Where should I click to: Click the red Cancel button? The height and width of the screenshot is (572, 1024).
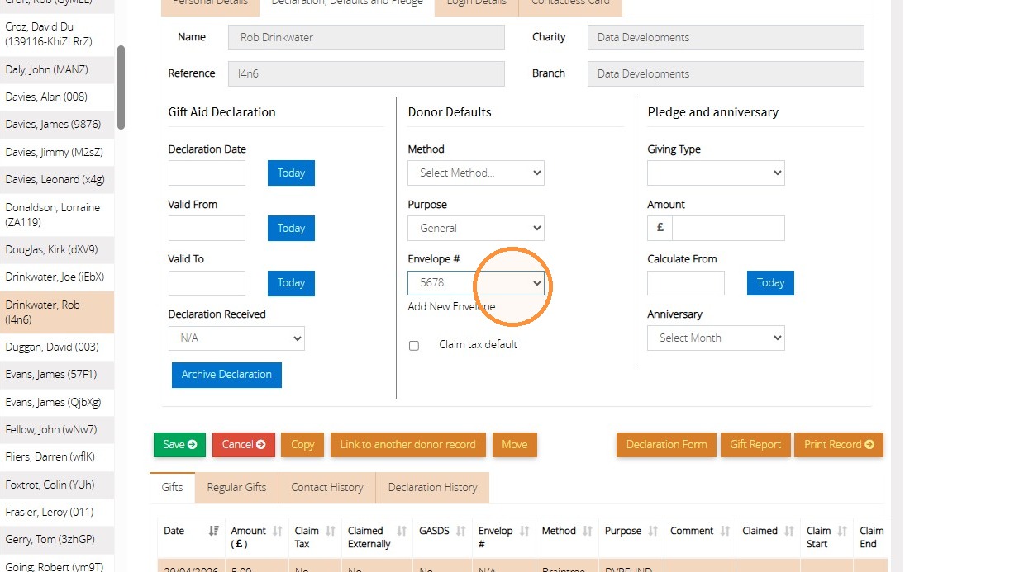point(243,444)
